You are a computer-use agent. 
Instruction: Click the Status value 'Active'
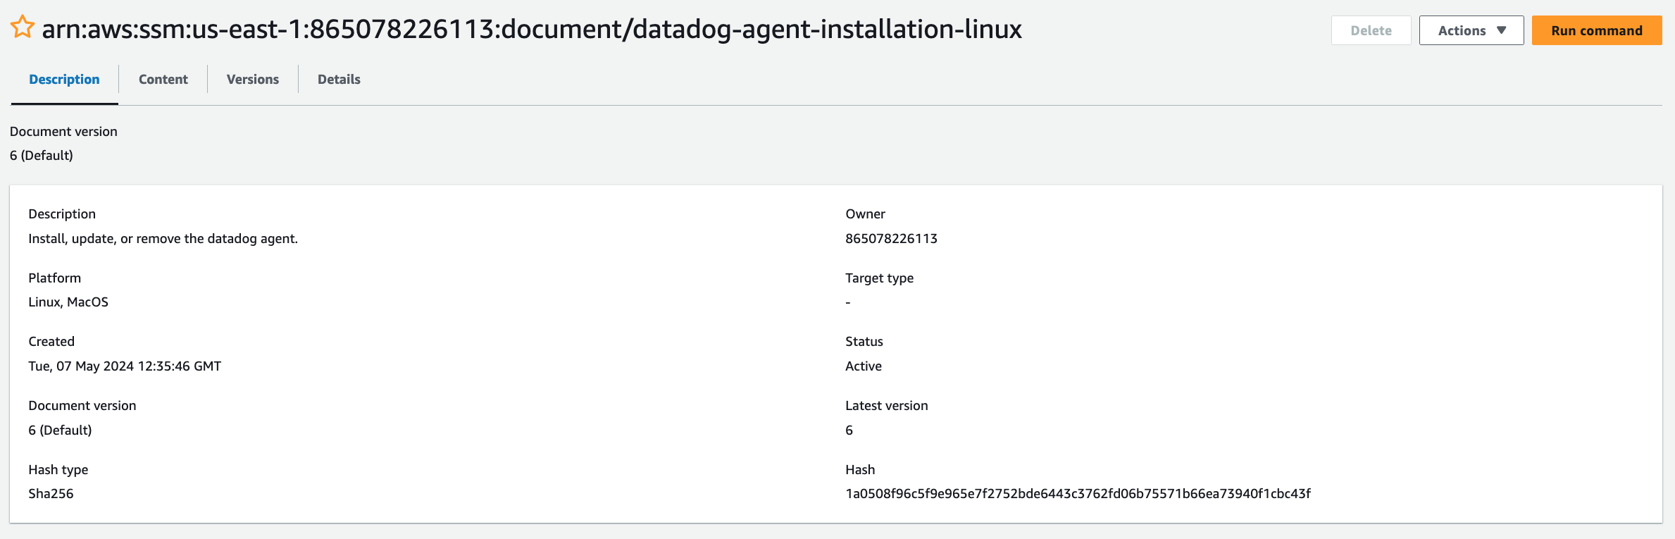(x=864, y=366)
